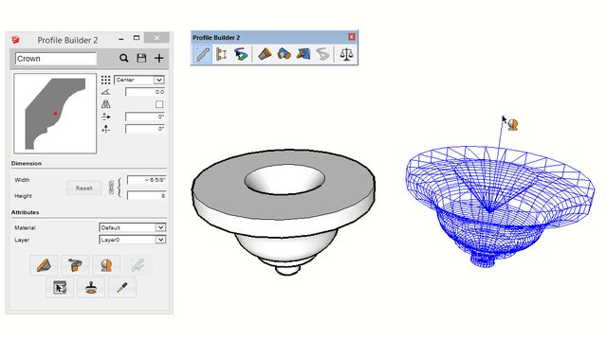Click the Width label text

22,180
